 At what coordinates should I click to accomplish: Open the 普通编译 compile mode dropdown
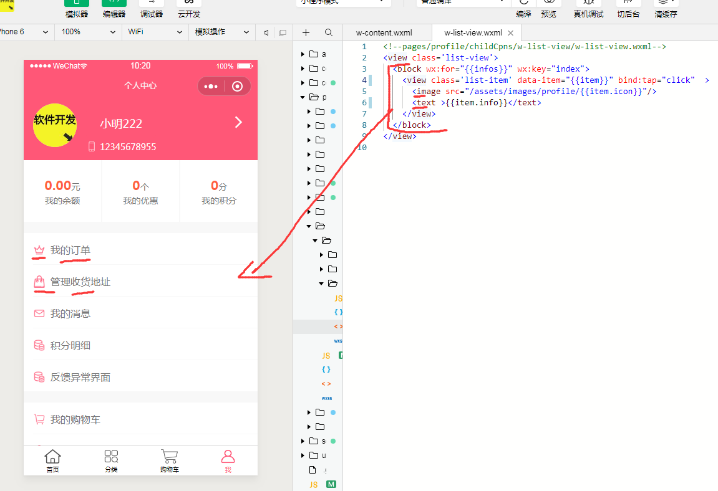462,2
